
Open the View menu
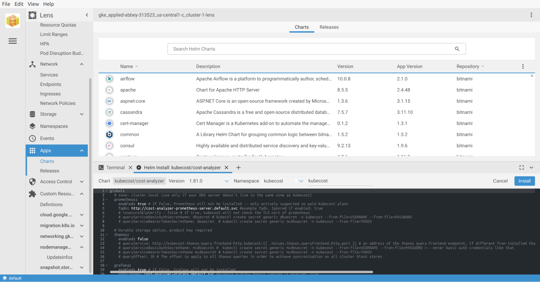33,4
